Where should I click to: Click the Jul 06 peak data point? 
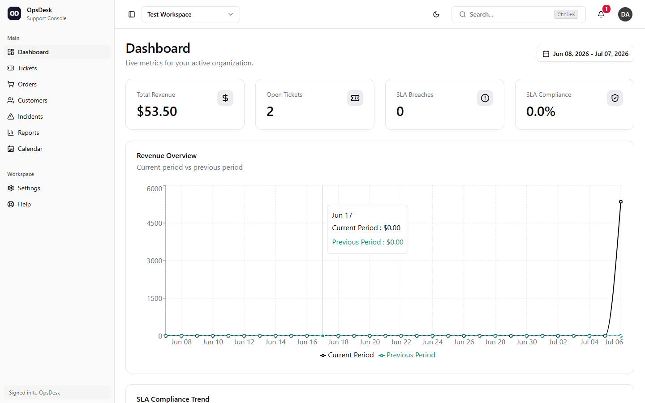[x=621, y=202]
